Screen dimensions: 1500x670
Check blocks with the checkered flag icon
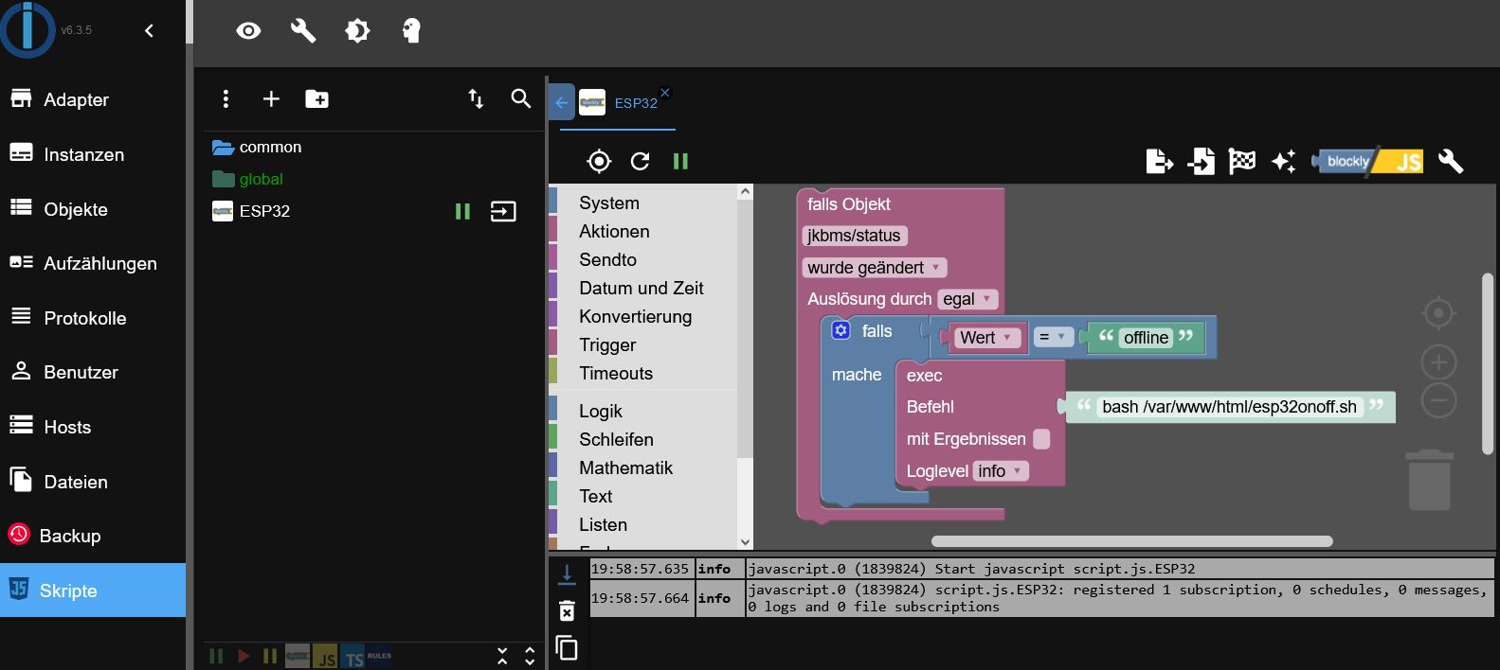coord(1242,162)
